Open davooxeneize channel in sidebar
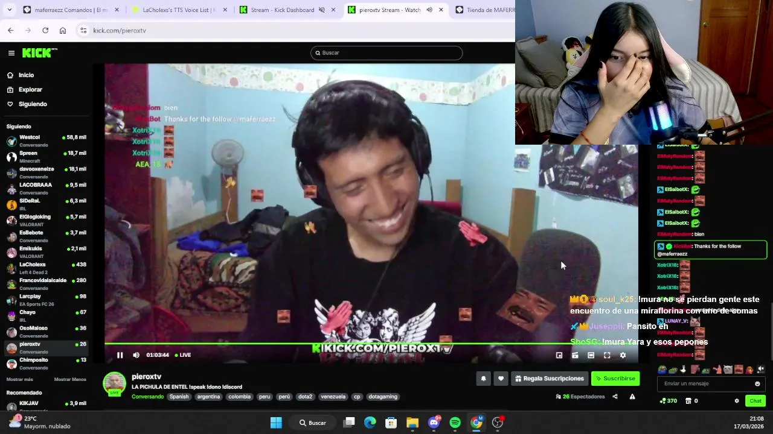The height and width of the screenshot is (434, 773). click(x=46, y=173)
